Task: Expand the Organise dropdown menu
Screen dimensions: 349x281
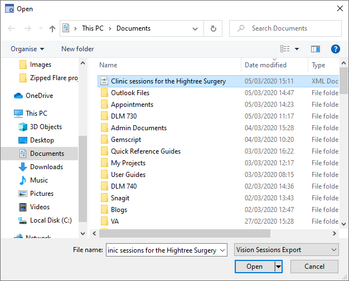Action: pyautogui.click(x=27, y=49)
